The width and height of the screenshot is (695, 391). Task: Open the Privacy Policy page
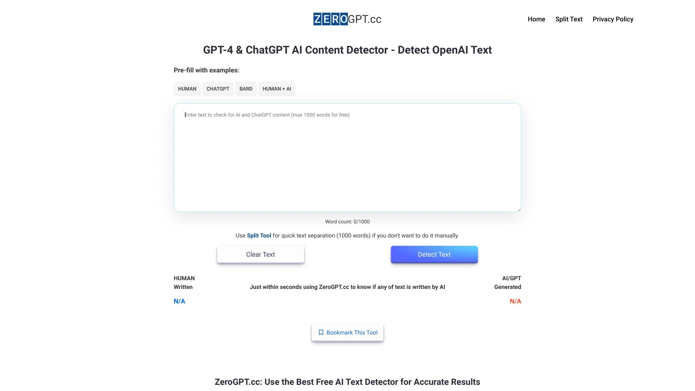click(613, 19)
